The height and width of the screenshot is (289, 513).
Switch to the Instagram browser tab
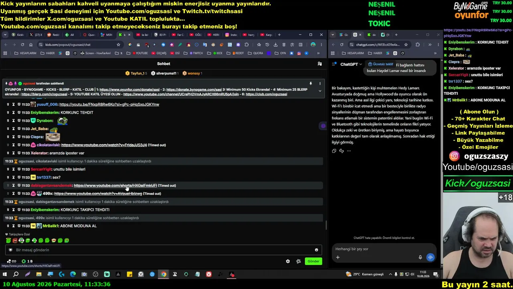click(231, 35)
